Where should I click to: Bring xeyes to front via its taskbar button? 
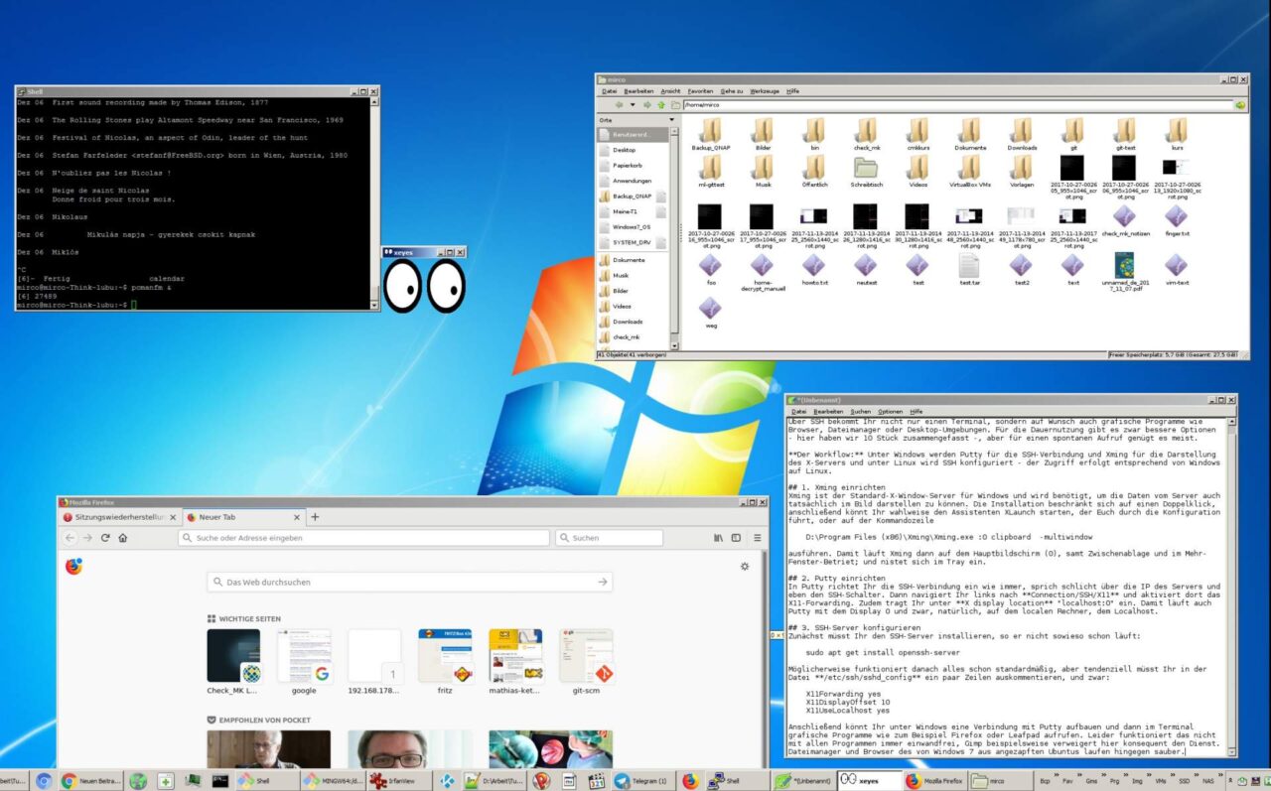[x=869, y=780]
